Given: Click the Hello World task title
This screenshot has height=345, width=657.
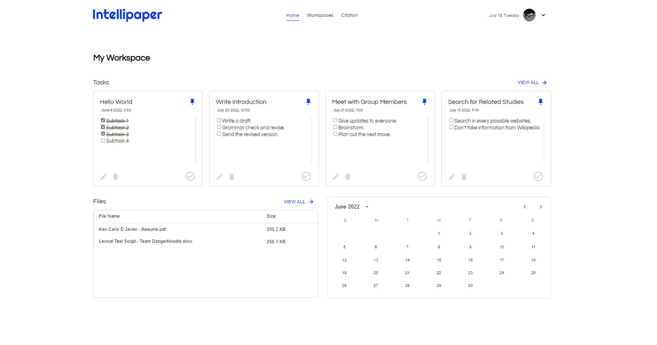Looking at the screenshot, I should point(116,102).
